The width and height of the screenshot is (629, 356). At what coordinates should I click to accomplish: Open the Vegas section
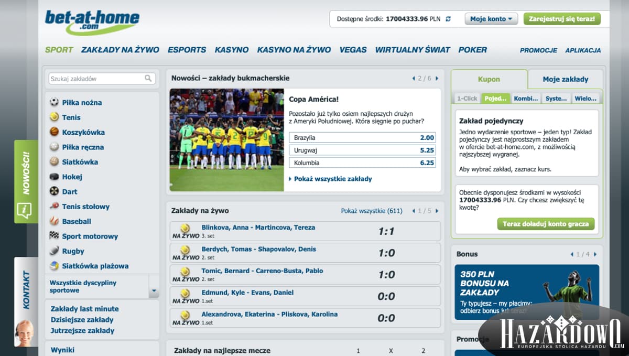pyautogui.click(x=353, y=50)
